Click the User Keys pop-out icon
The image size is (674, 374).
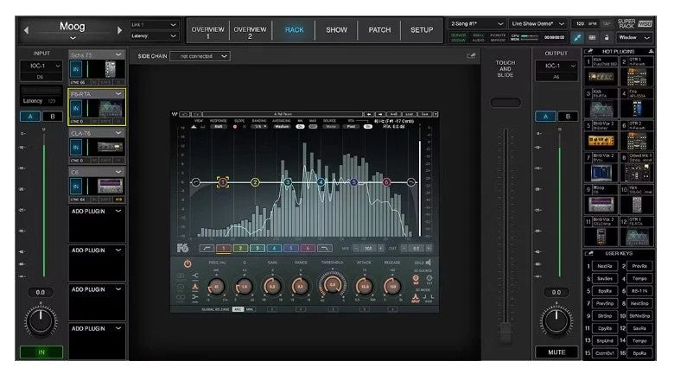tap(588, 254)
